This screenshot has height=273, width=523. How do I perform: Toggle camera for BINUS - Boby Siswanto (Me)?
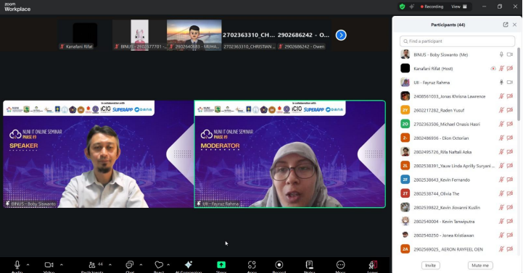point(510,54)
